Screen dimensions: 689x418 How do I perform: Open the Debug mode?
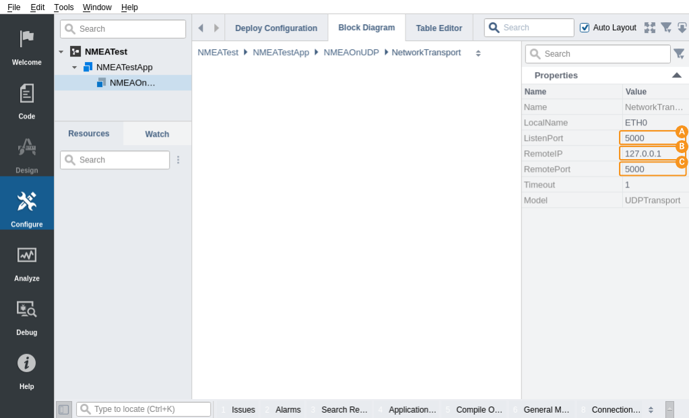pos(27,316)
